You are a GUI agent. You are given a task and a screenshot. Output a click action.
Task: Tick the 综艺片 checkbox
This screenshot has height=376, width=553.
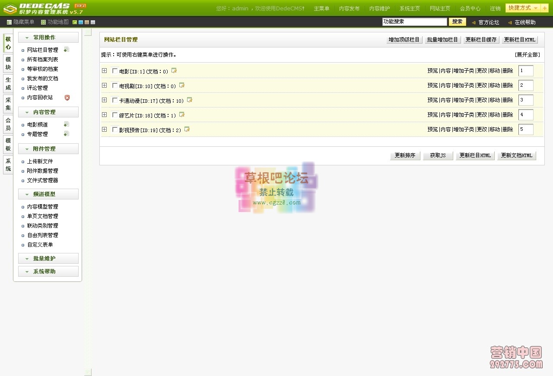[115, 115]
